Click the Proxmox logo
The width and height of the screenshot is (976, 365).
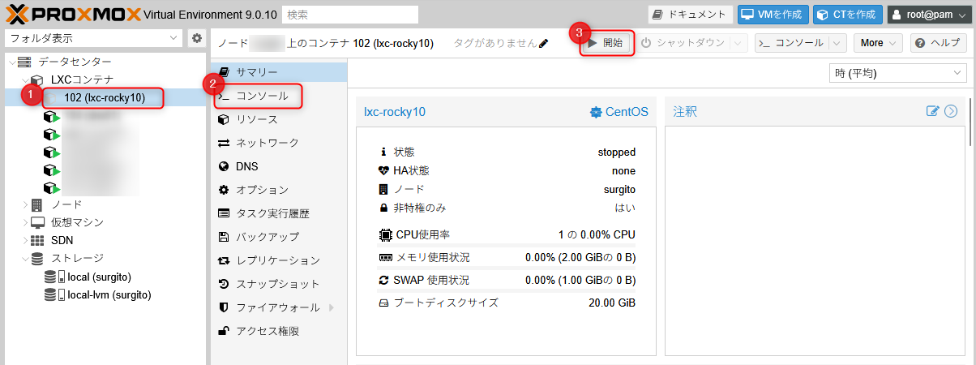71,14
